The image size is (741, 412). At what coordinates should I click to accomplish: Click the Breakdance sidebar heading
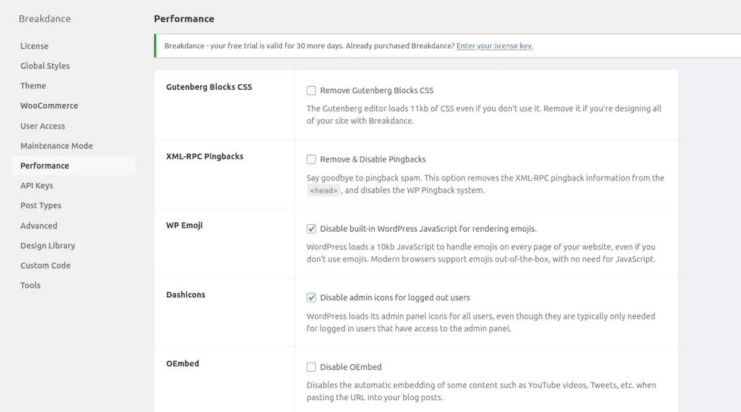pos(44,19)
